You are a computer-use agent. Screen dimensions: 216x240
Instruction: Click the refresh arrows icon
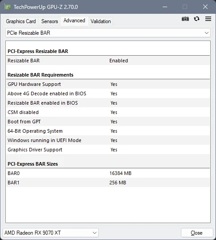[x=196, y=19]
